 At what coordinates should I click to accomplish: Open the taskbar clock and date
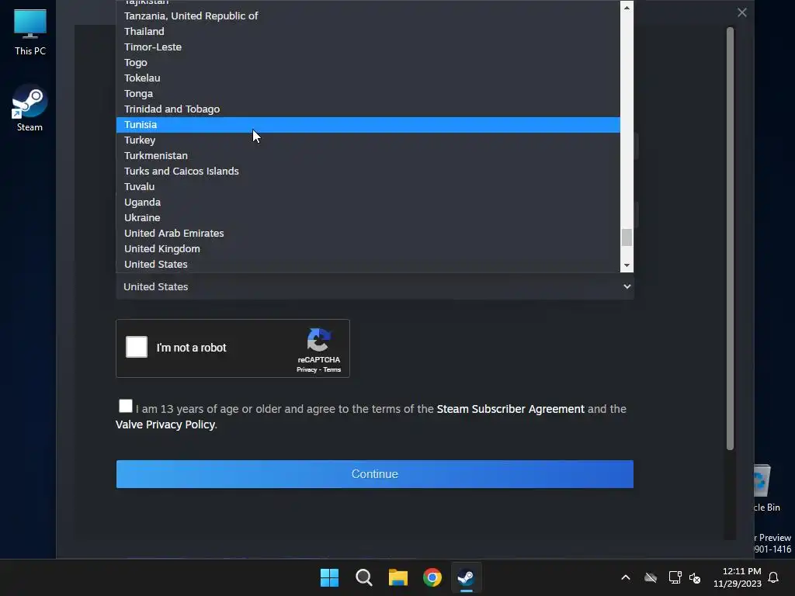(738, 577)
